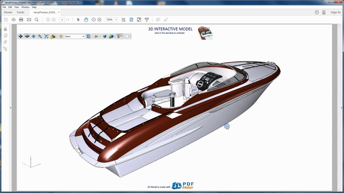Click the 3D PDF Maker logo link
The image size is (344, 193).
[183, 186]
